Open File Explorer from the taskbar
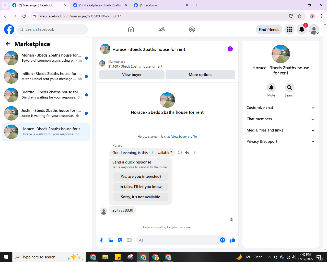This screenshot has height=262, width=327. pyautogui.click(x=105, y=257)
